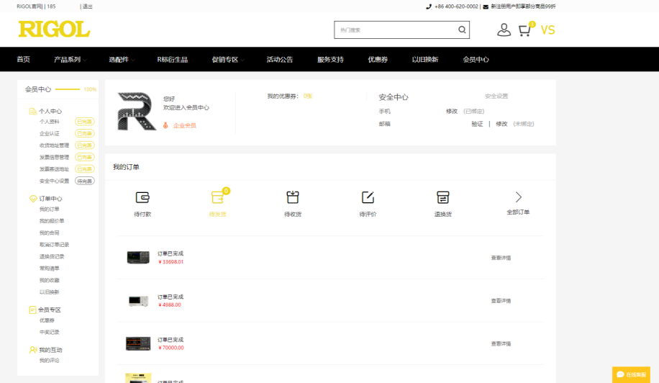Click the 待收货 package icon
The width and height of the screenshot is (659, 383).
tap(293, 197)
